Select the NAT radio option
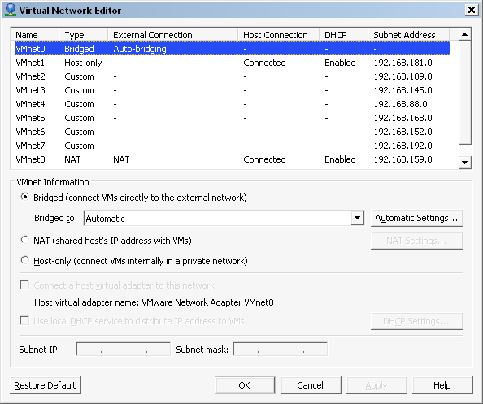Viewport: 483px width, 404px height. 25,240
